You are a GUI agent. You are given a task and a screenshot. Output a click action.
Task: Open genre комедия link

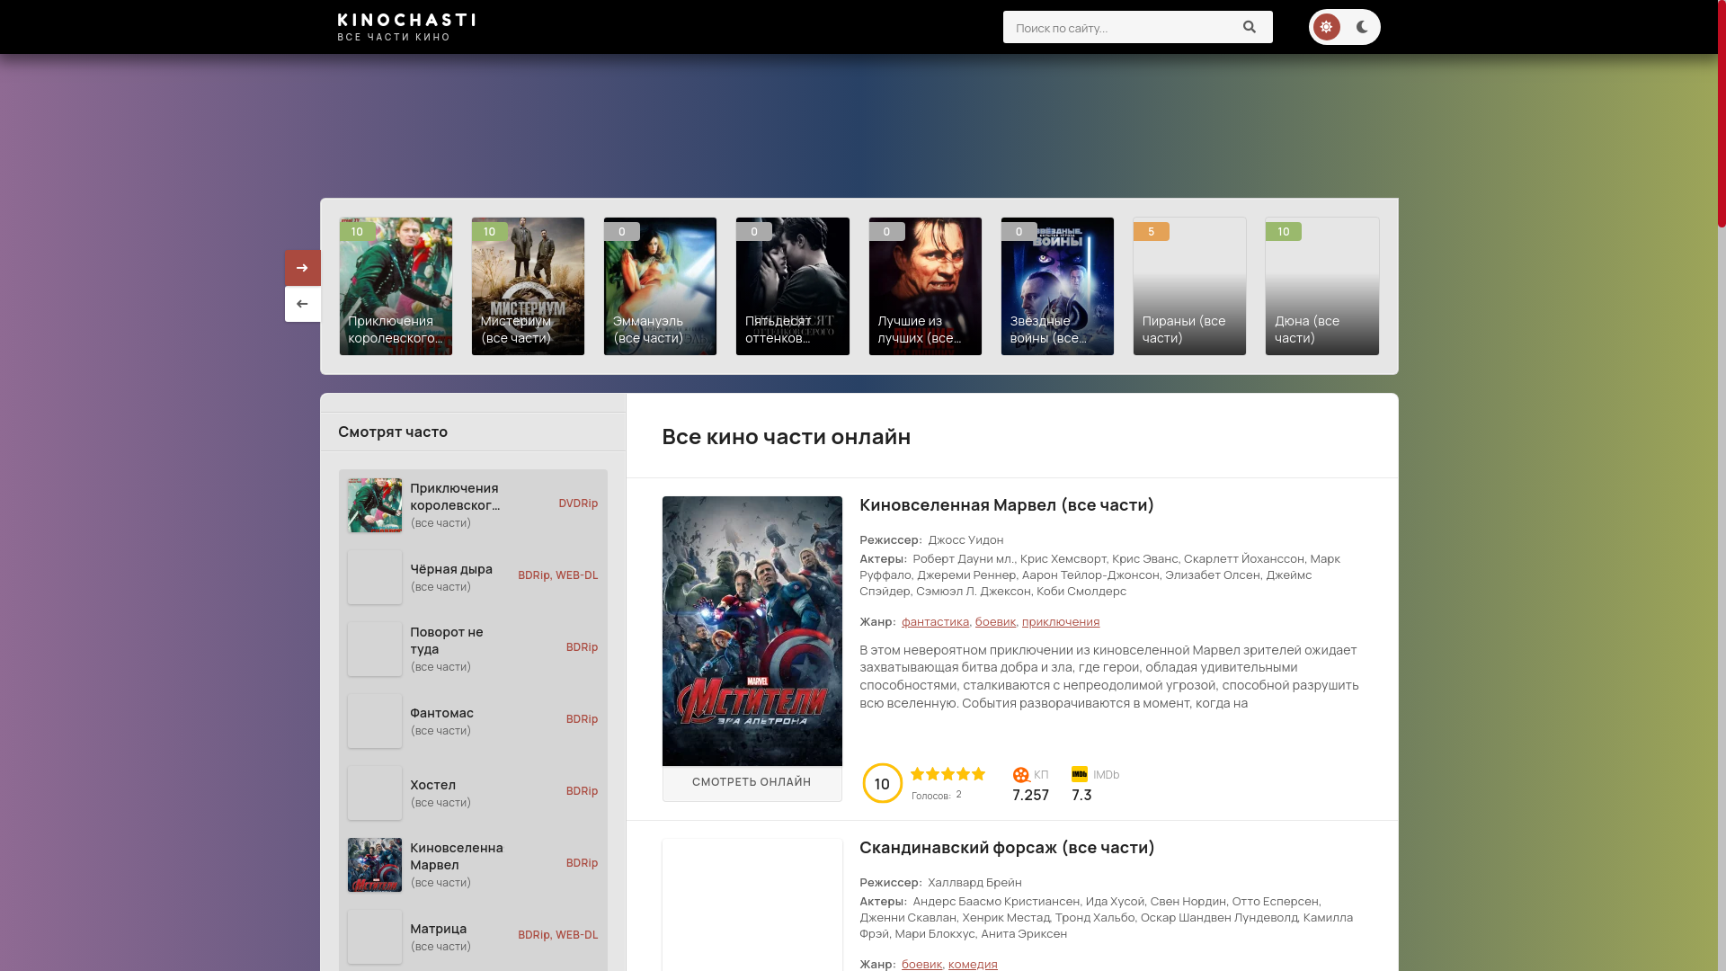[x=973, y=964]
